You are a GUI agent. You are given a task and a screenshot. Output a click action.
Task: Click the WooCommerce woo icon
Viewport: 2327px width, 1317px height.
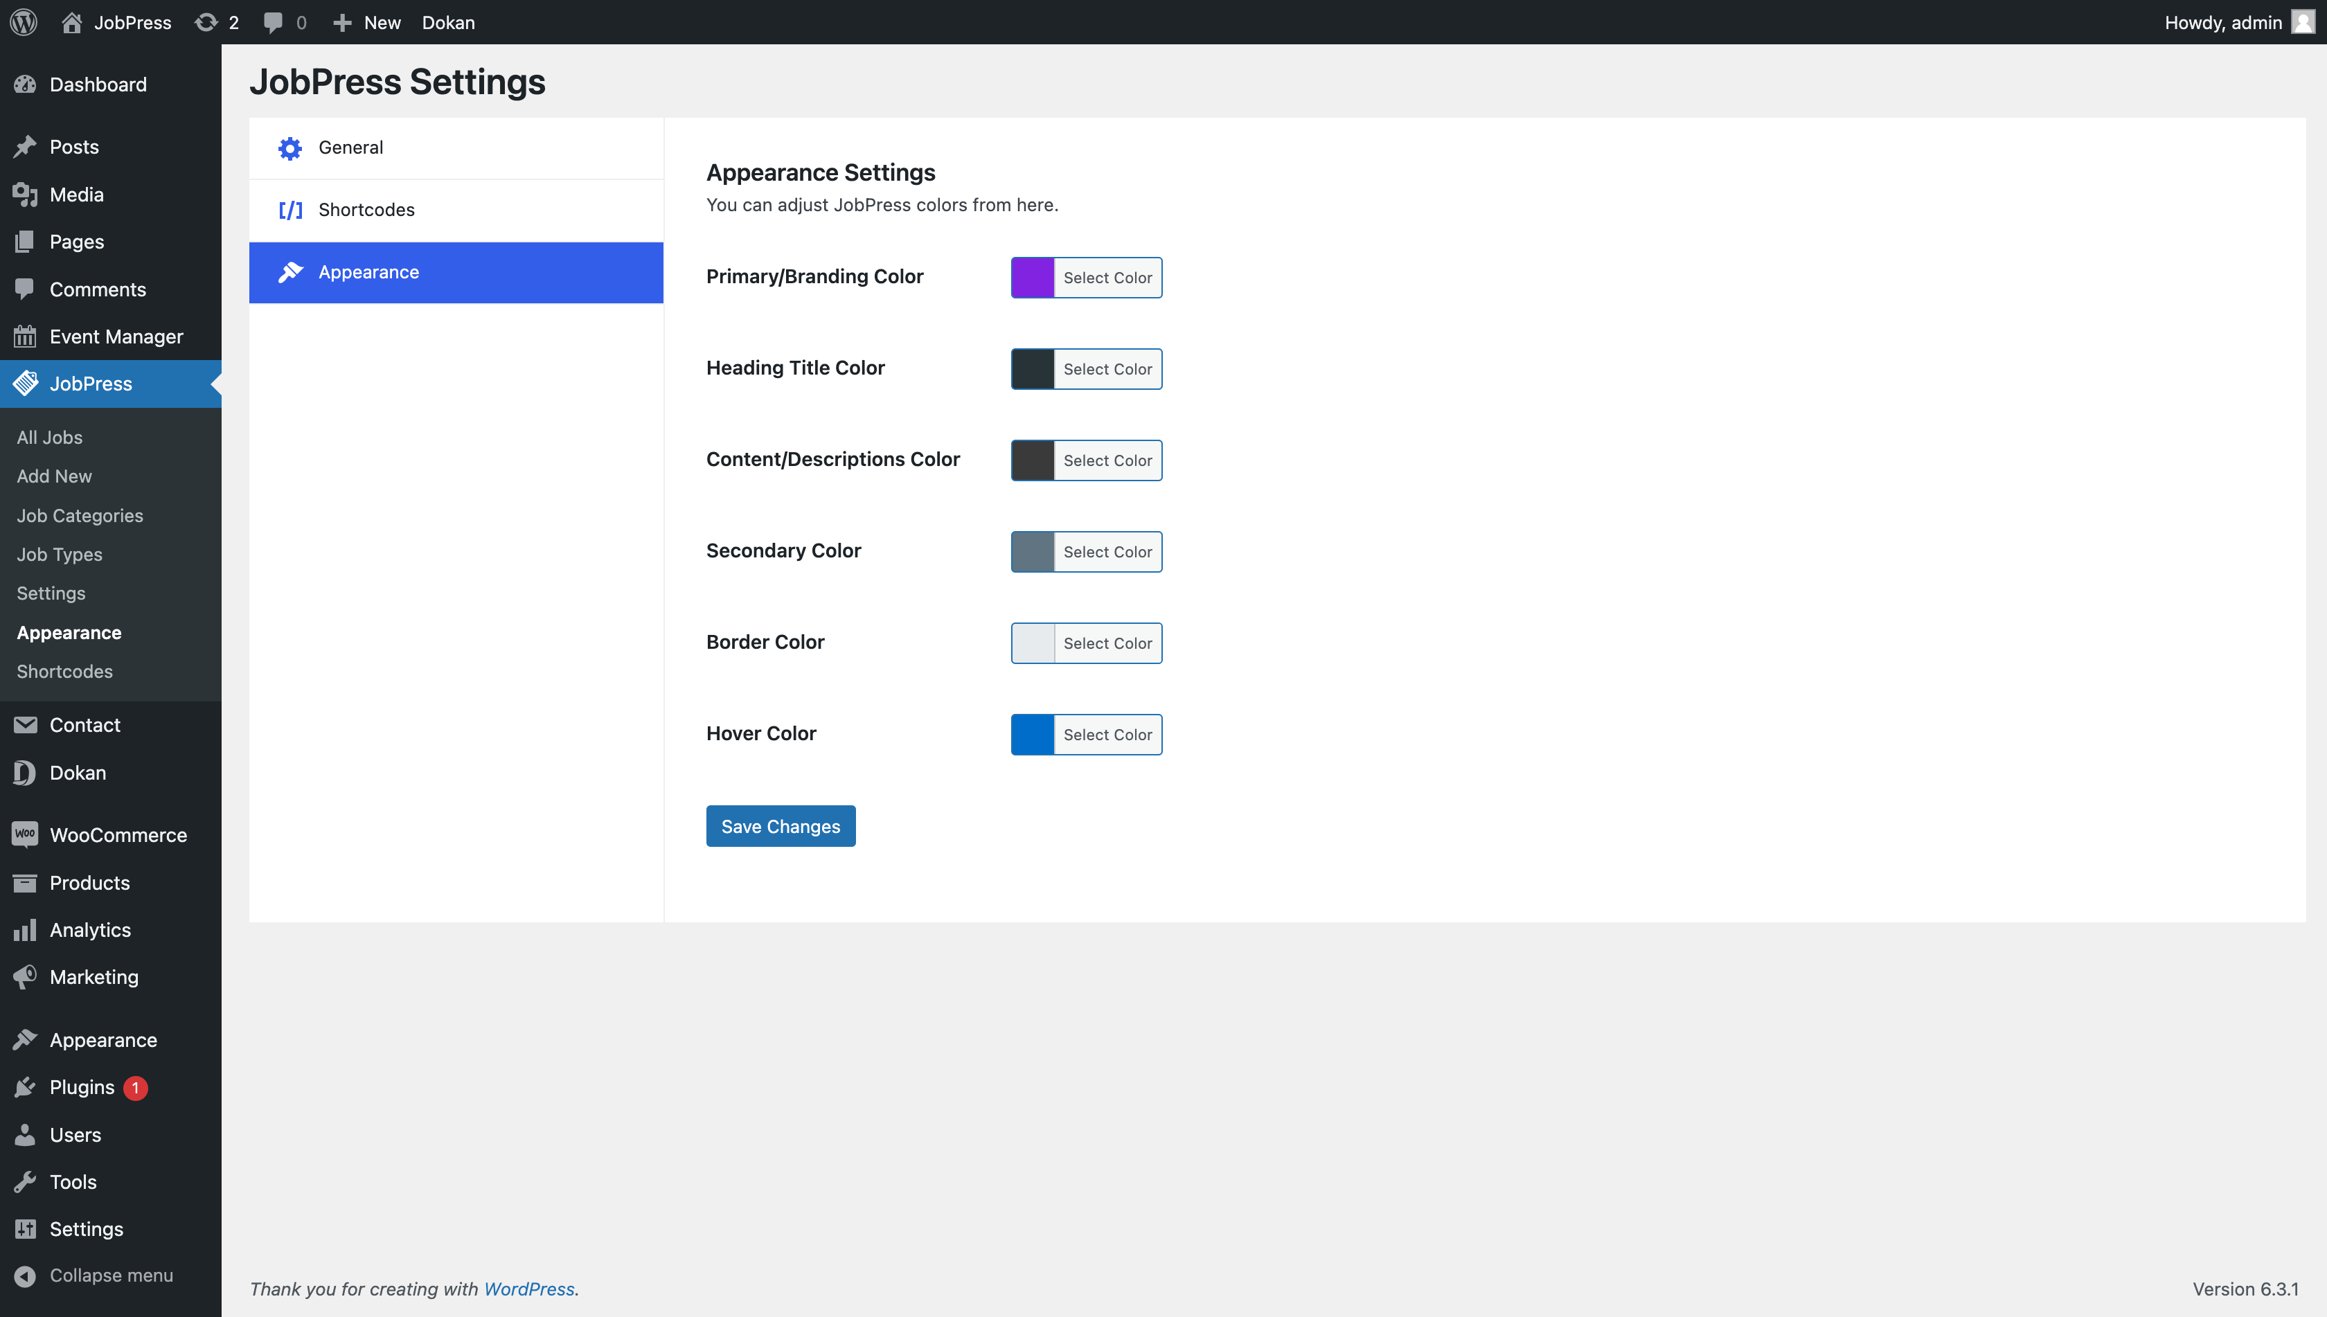[x=26, y=834]
